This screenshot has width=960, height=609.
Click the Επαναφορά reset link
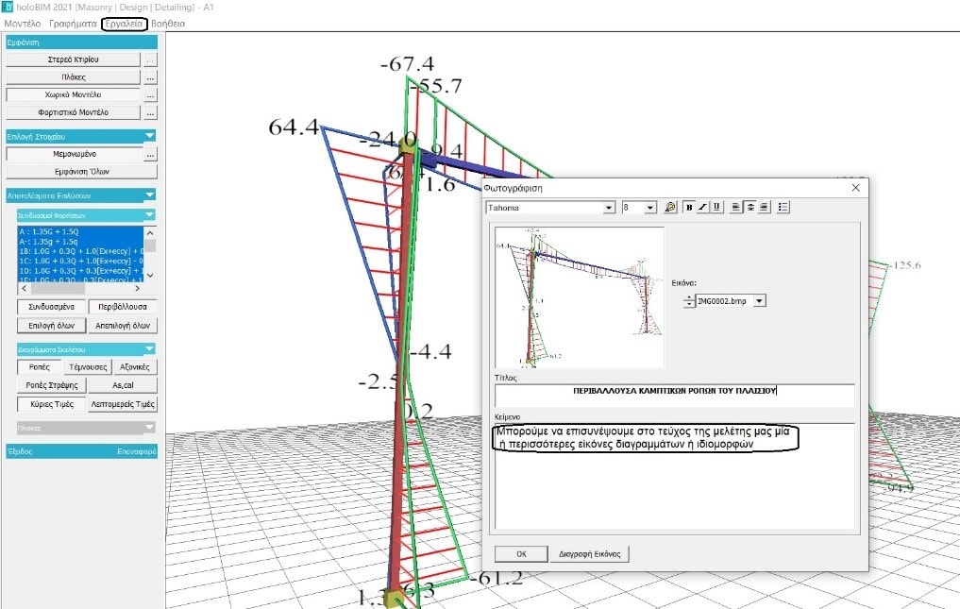pyautogui.click(x=137, y=451)
